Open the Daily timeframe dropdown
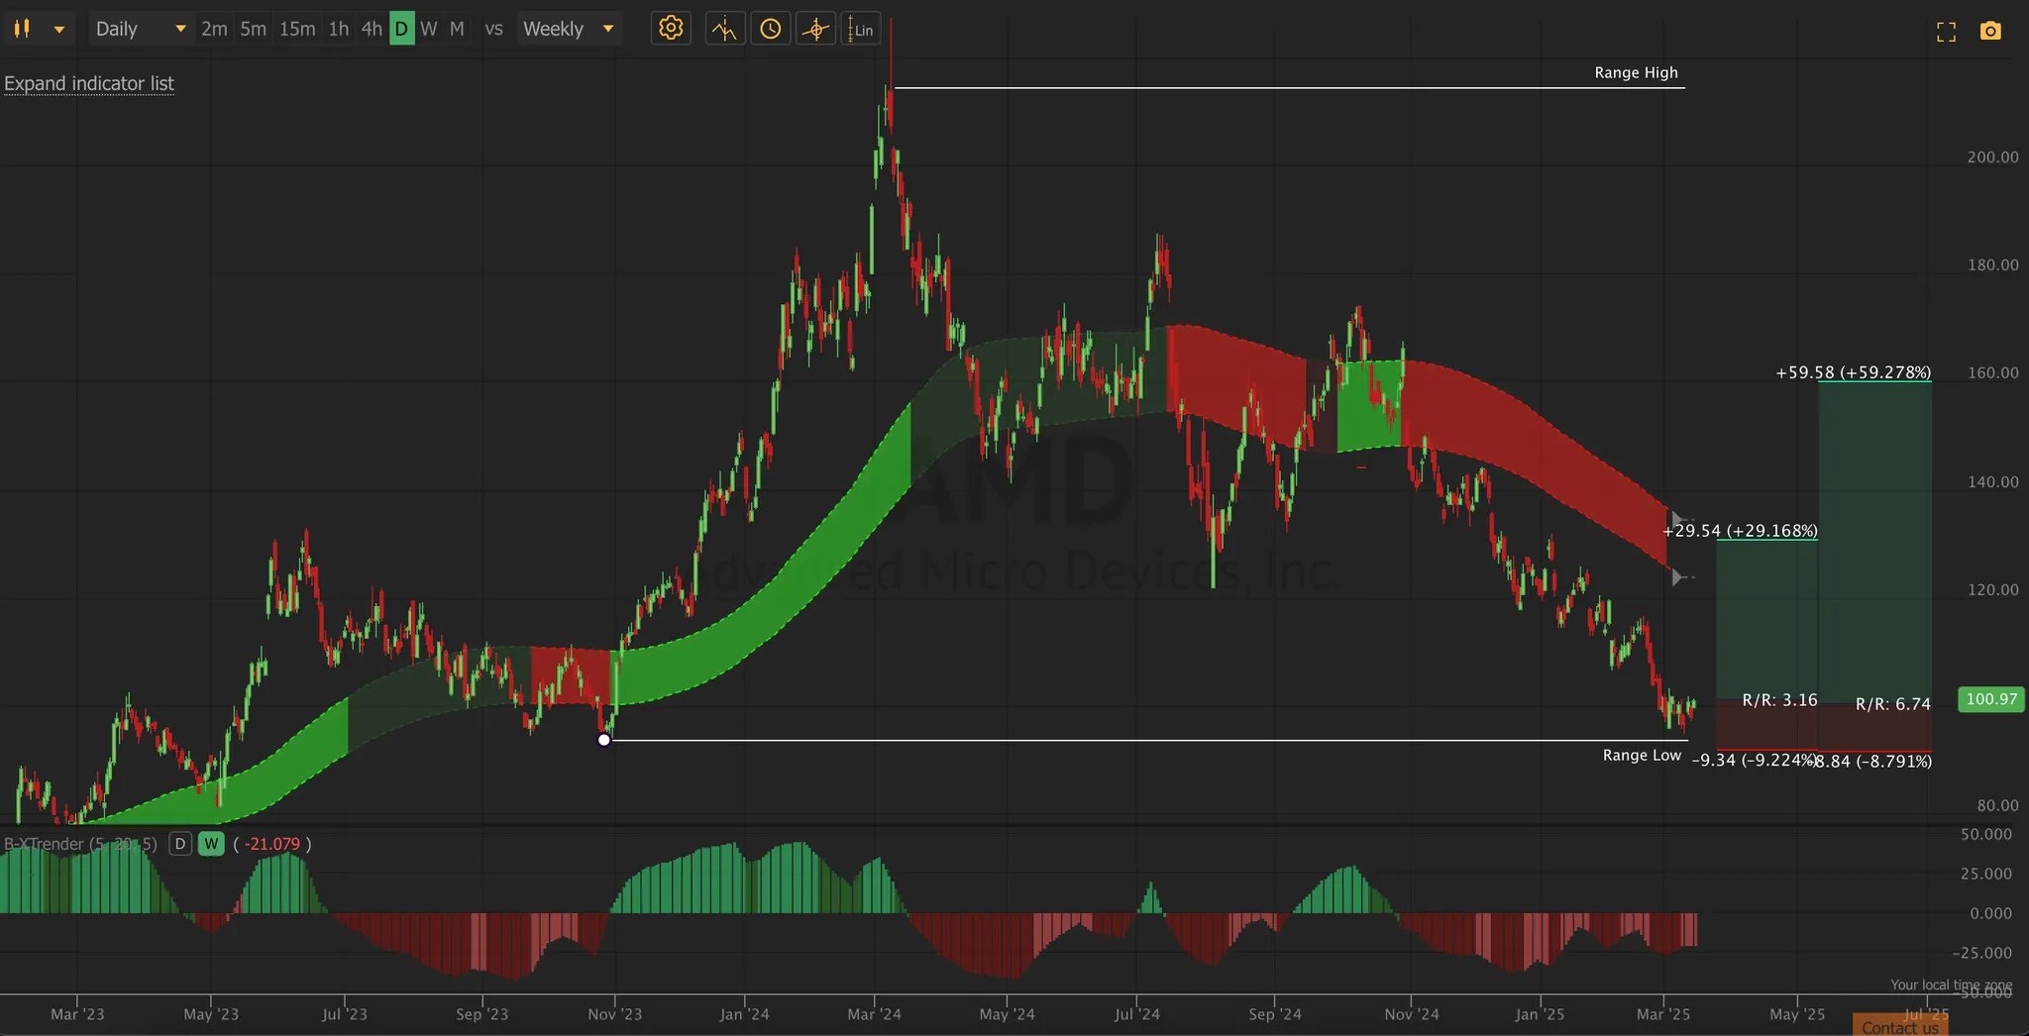 [140, 29]
